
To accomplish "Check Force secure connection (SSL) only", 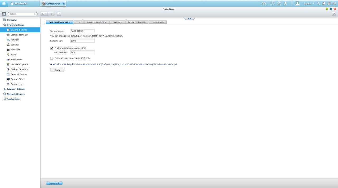I will [51, 58].
